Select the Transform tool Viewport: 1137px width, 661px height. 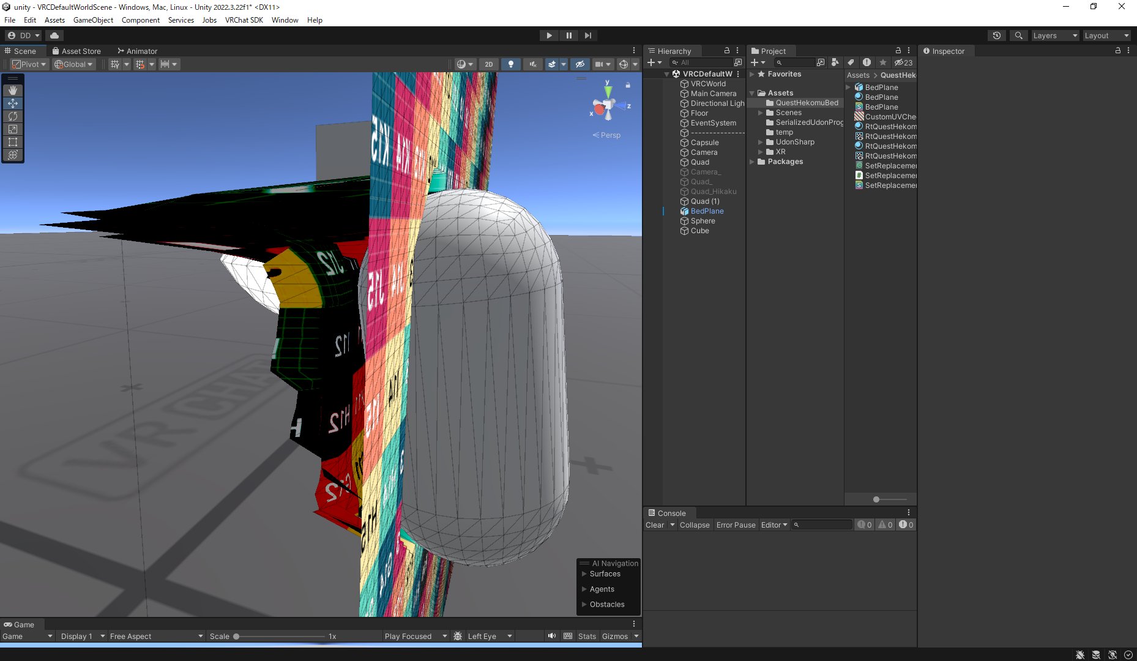point(13,154)
